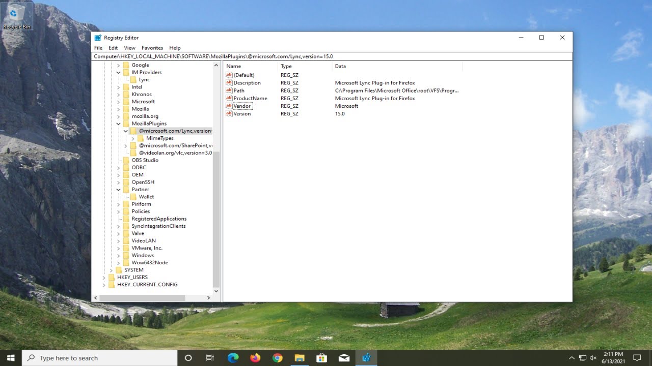This screenshot has width=652, height=366.
Task: Select the VMware, Inc. key
Action: [147, 248]
